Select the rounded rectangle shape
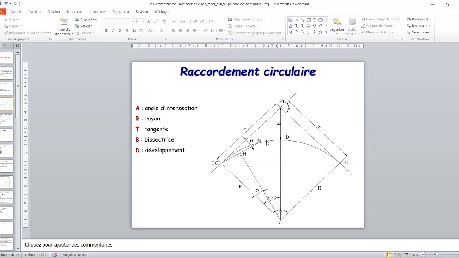459x258 pixels. click(x=321, y=20)
